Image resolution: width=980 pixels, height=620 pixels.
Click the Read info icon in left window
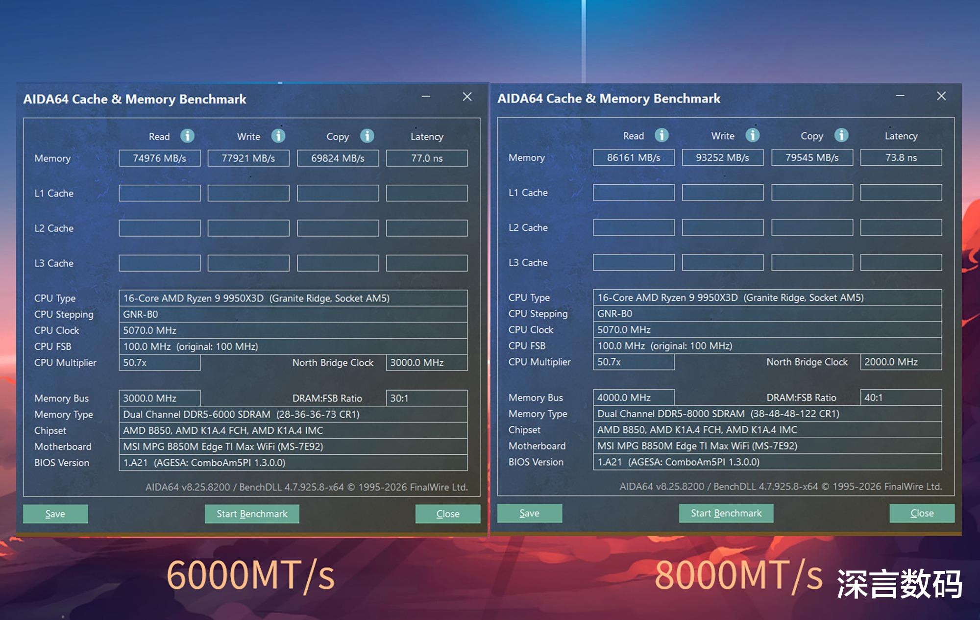tap(187, 136)
